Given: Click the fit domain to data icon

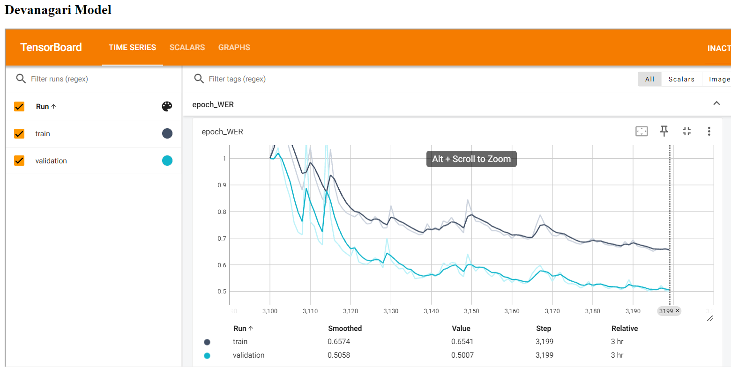Looking at the screenshot, I should (641, 132).
